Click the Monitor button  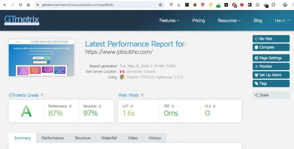click(x=271, y=66)
